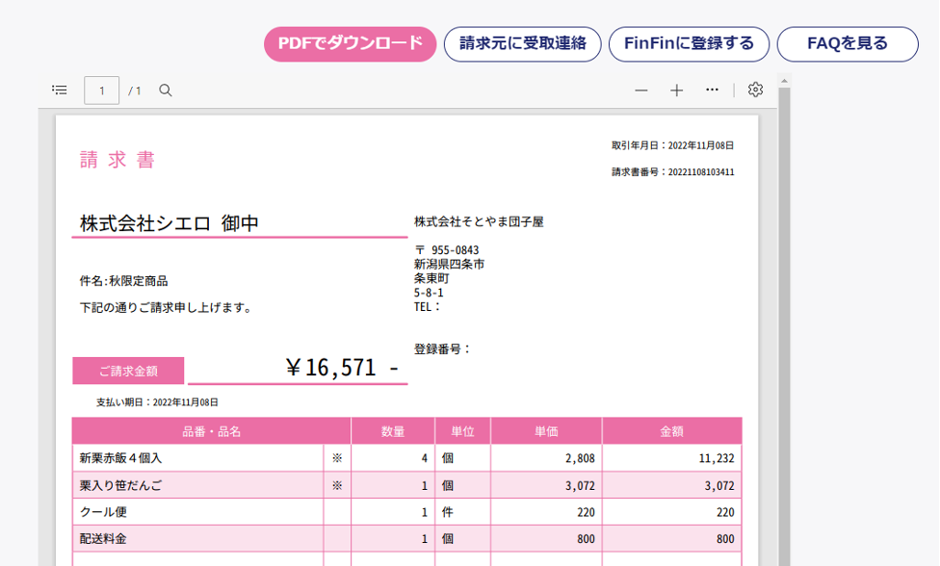Click the quantity 4 in 新栗赤飯 row
Screen dimensions: 940x566
425,458
